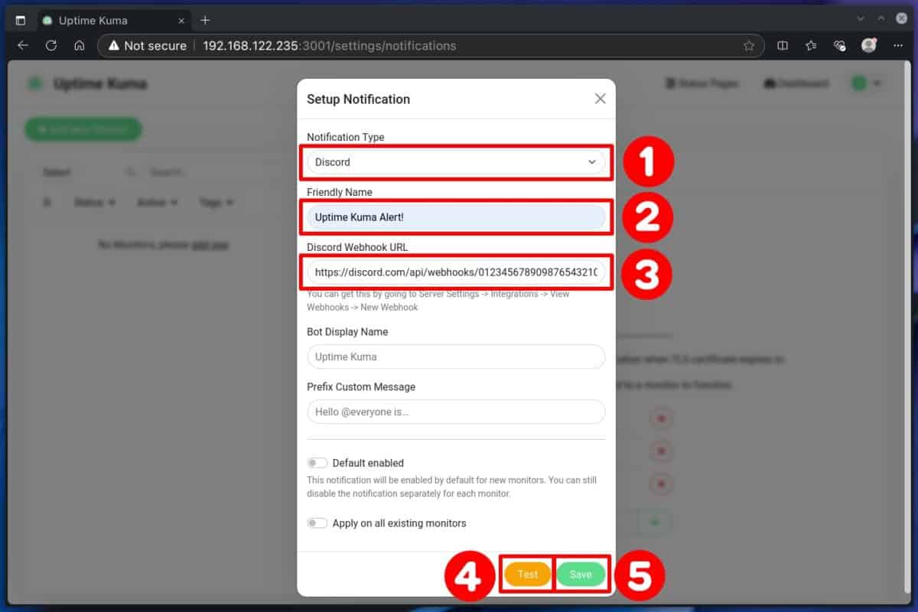
Task: Click the search magnifier in monitor list
Action: click(x=131, y=171)
